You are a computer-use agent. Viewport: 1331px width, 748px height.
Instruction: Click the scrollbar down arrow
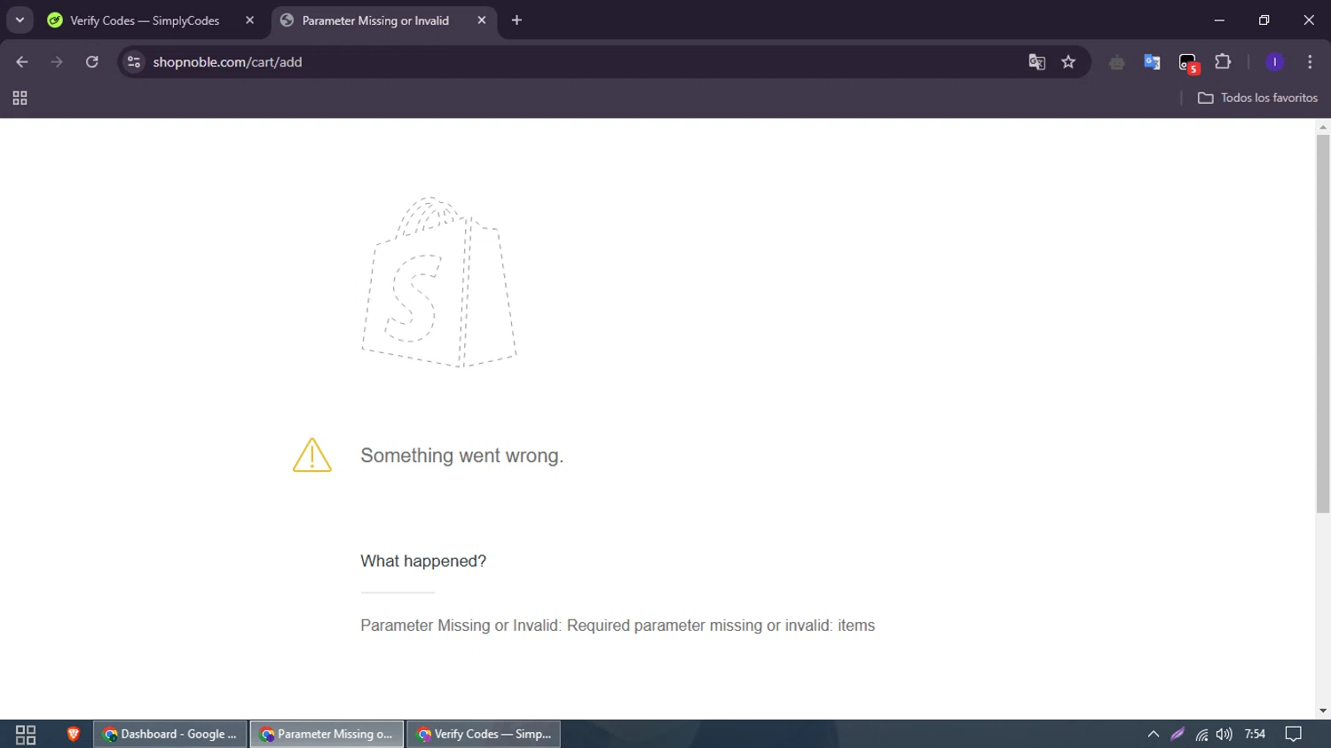point(1323,711)
